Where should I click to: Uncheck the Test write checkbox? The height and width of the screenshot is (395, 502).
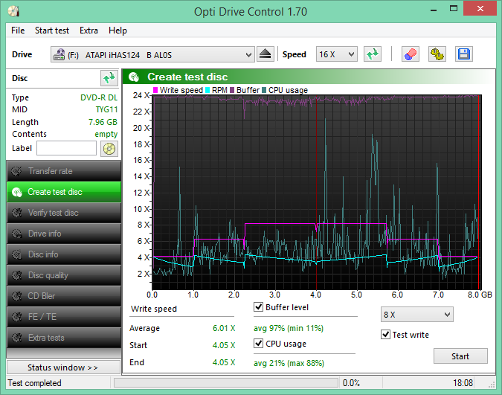tap(386, 335)
